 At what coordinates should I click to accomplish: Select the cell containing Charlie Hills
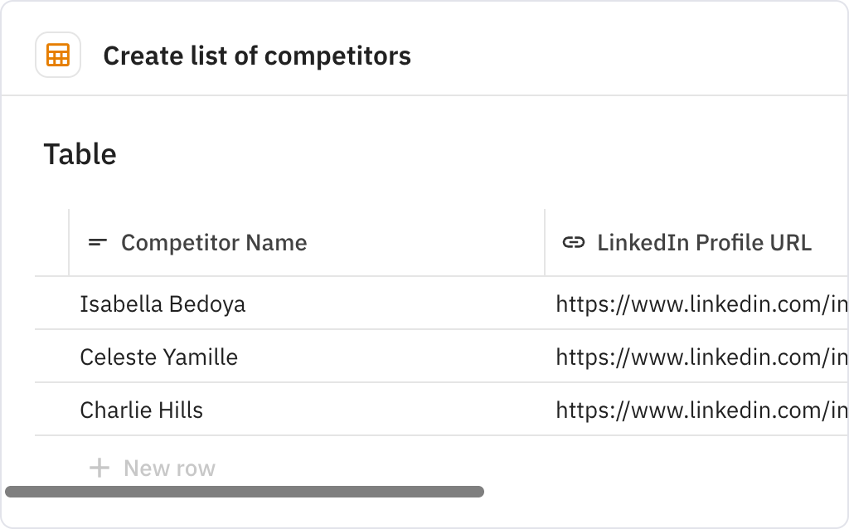[141, 409]
